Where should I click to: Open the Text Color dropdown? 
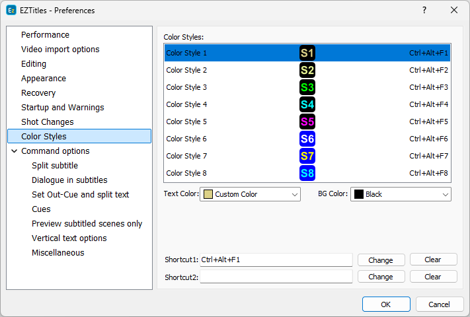(x=251, y=194)
